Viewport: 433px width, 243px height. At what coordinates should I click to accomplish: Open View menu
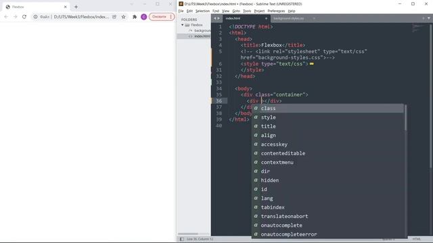225,11
